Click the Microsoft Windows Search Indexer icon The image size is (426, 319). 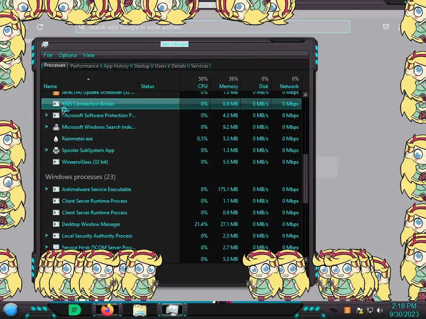[x=56, y=127]
